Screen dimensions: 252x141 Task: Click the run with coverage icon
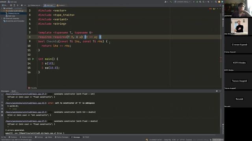click(200, 2)
